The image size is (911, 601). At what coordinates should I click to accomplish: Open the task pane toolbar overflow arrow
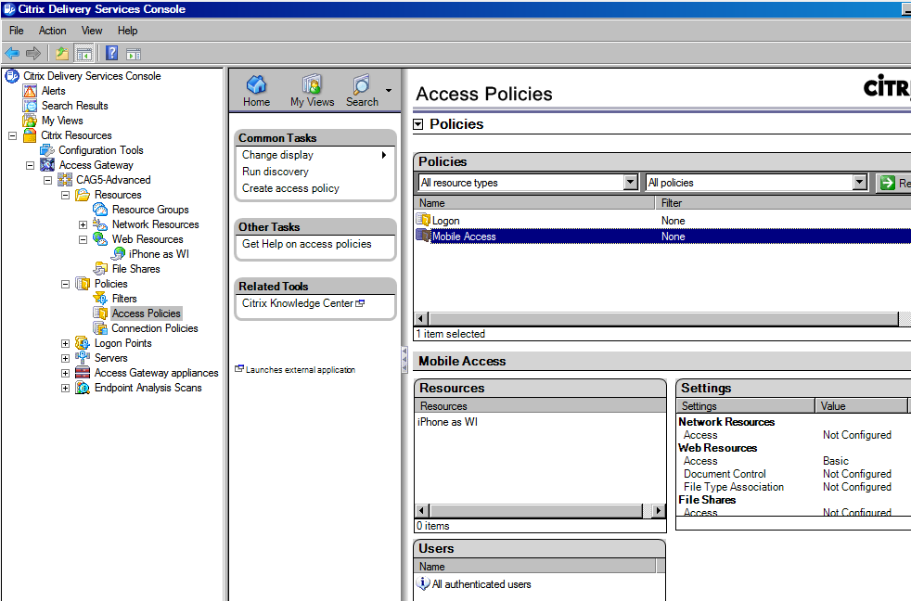coord(389,90)
